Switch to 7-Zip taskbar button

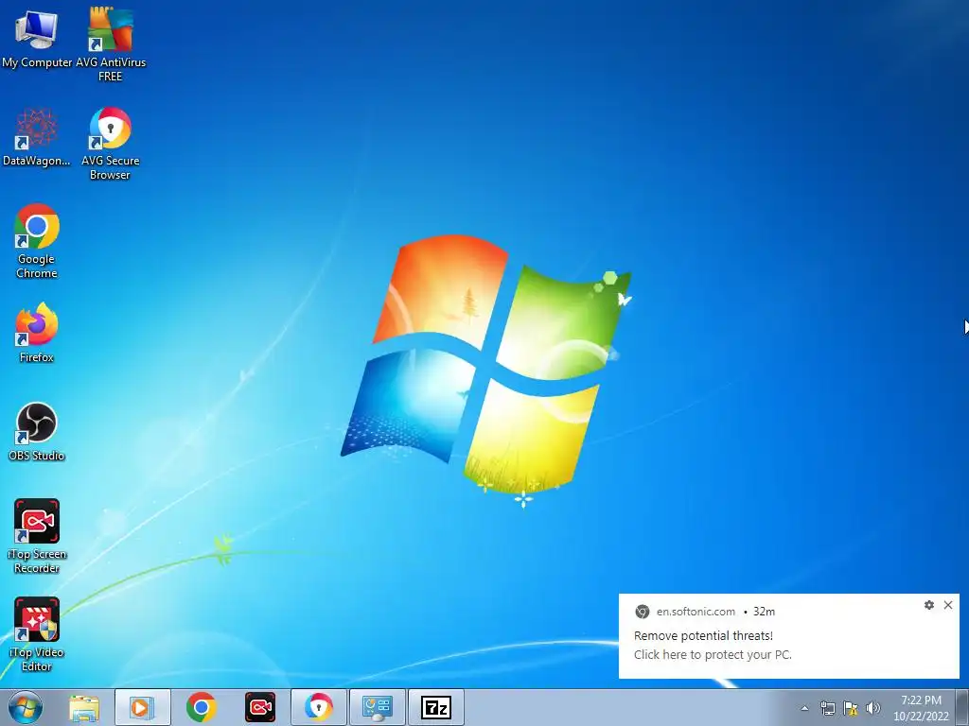pyautogui.click(x=436, y=707)
